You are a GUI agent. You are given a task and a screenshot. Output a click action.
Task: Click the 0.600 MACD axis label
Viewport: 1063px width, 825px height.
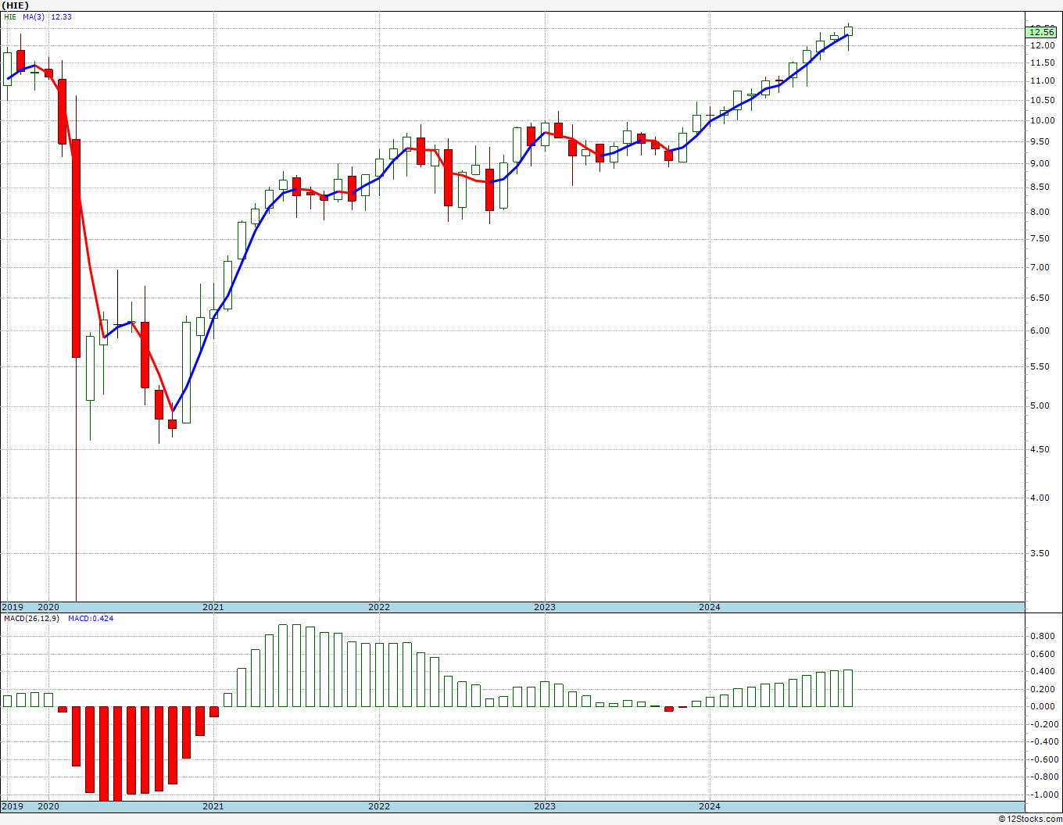tap(1043, 654)
